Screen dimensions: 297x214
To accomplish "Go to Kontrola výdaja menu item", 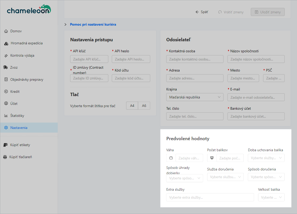I will pos(22,55).
